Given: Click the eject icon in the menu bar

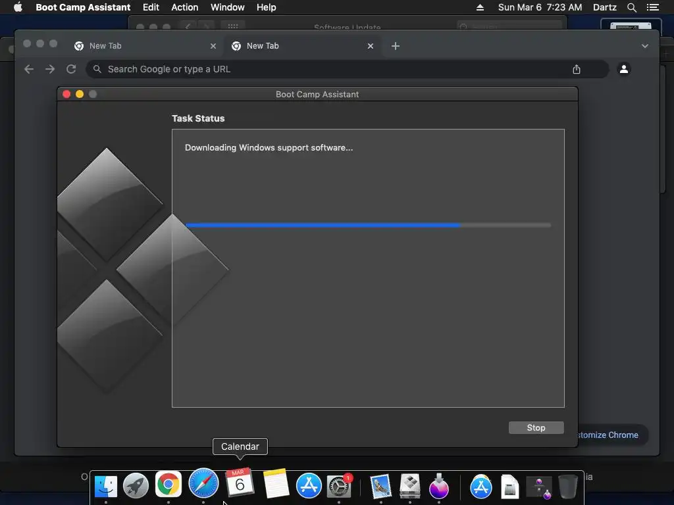Looking at the screenshot, I should [480, 7].
